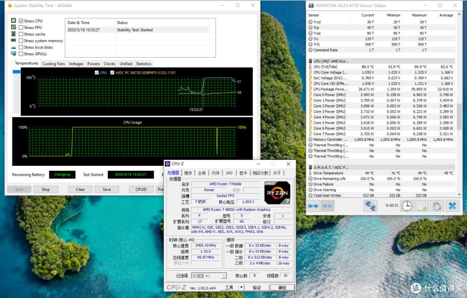The width and height of the screenshot is (467, 298).
Task: Click the blue X close-sensors icon in HWiNFO
Action: (452, 206)
